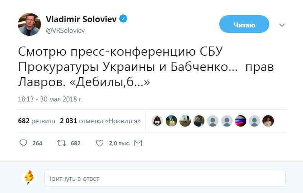Image resolution: width=303 pixels, height=193 pixels.
Task: Click the 264 replies count
Action: pyautogui.click(x=37, y=143)
